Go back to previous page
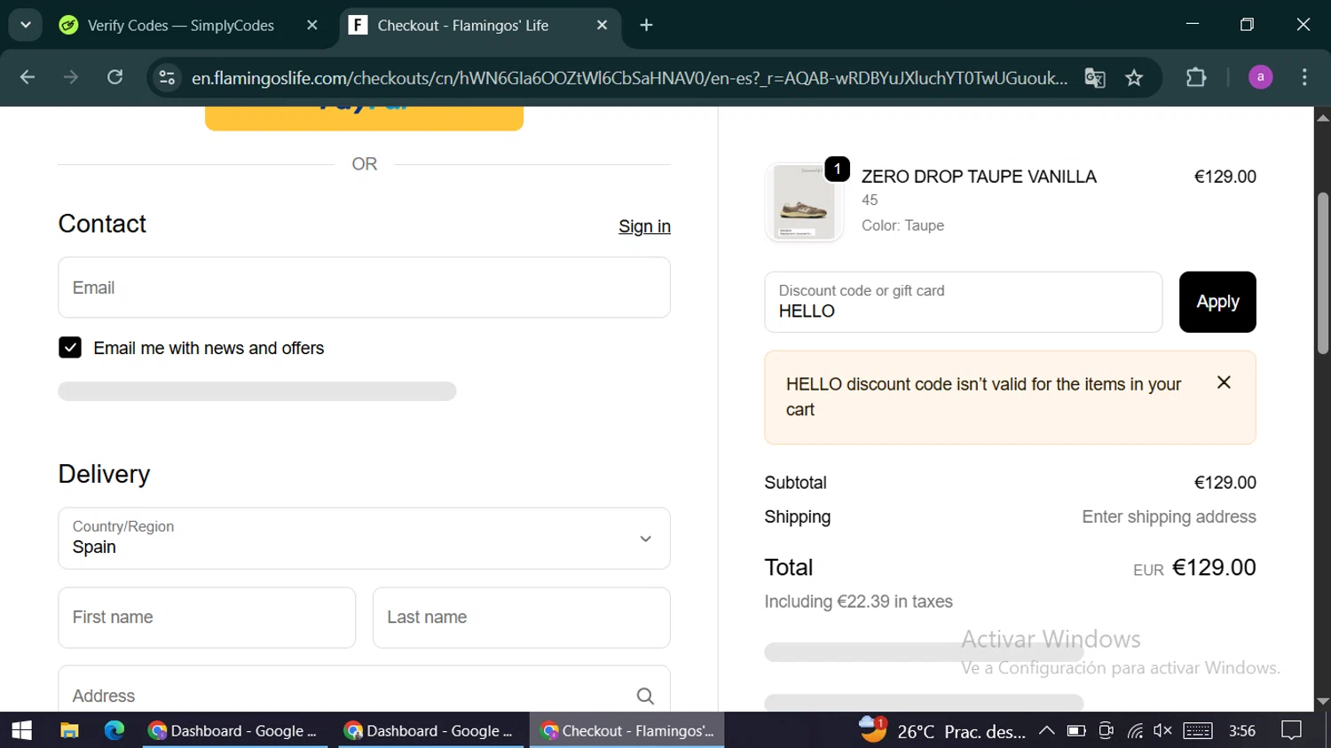Viewport: 1331px width, 748px height. [28, 78]
